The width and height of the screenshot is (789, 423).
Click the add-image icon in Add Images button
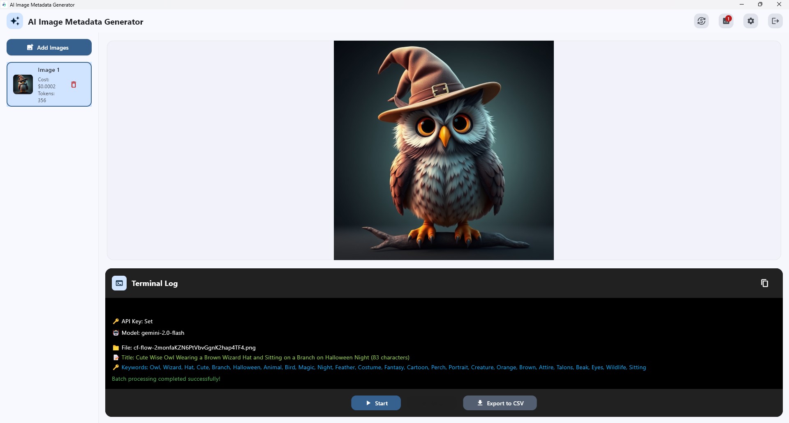[30, 47]
